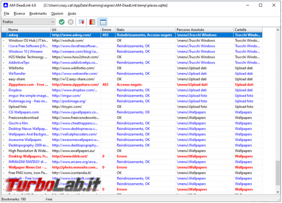Click the grey stop checking icon

pyautogui.click(x=71, y=22)
